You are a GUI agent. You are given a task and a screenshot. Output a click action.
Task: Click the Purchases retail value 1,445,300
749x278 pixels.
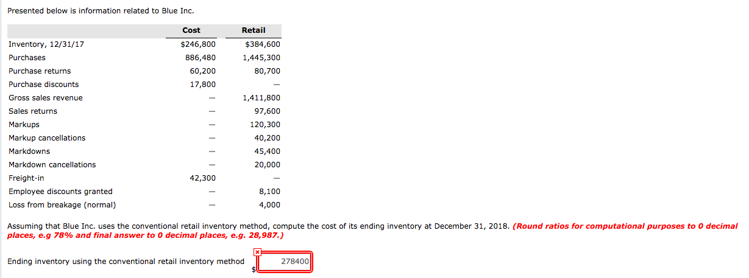[261, 58]
